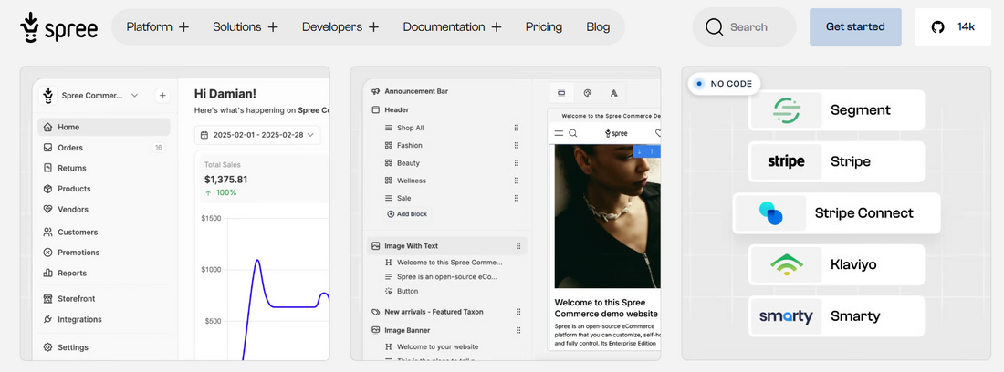Click the plus button beside Spree Commerce store
The height and width of the screenshot is (372, 1004).
(162, 95)
